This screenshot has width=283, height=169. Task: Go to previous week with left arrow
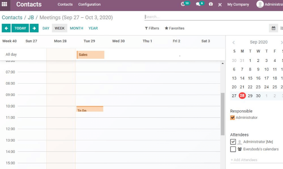6,28
